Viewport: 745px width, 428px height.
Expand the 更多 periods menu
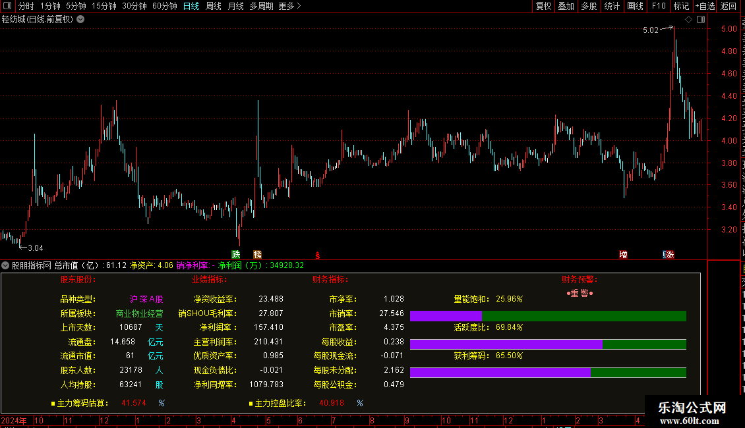point(290,6)
